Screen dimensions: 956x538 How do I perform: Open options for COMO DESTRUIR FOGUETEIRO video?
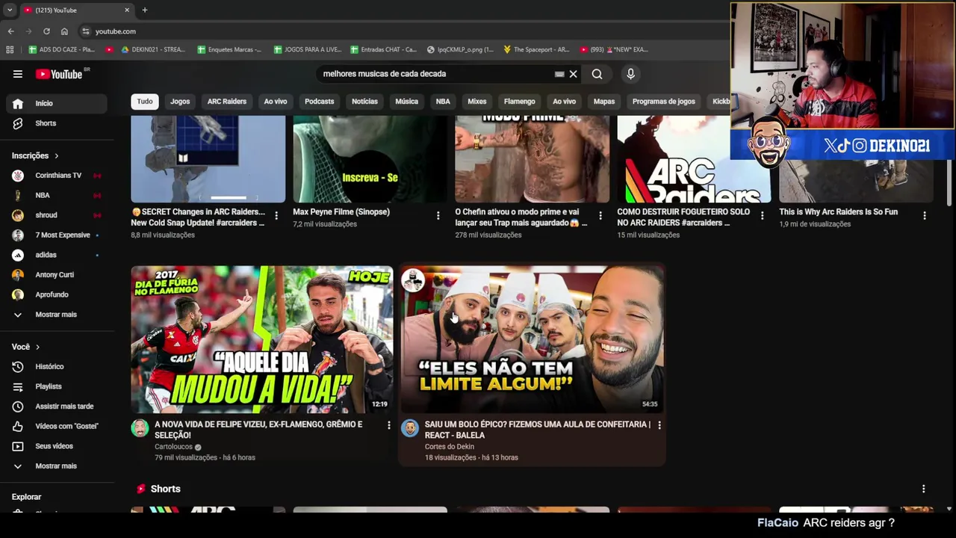(762, 216)
